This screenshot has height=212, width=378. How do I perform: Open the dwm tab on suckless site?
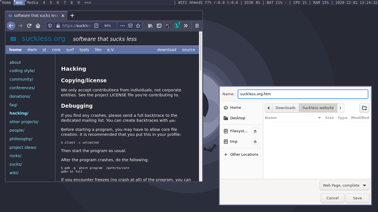pos(32,50)
